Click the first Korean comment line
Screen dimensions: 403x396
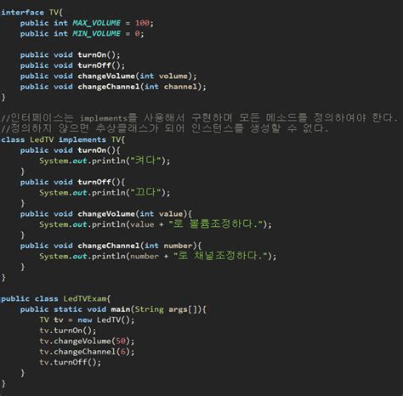click(x=200, y=117)
